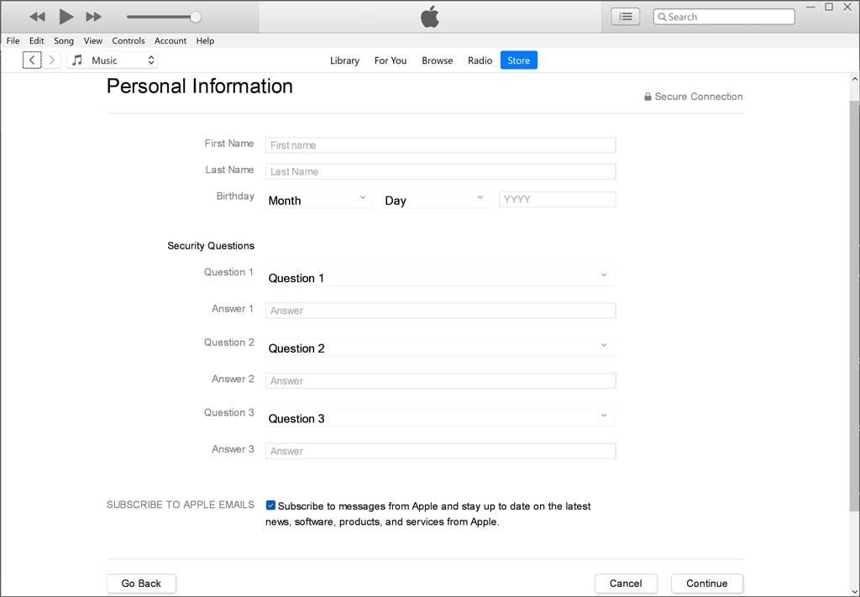This screenshot has height=597, width=860.
Task: Open the Controls menu
Action: click(128, 40)
